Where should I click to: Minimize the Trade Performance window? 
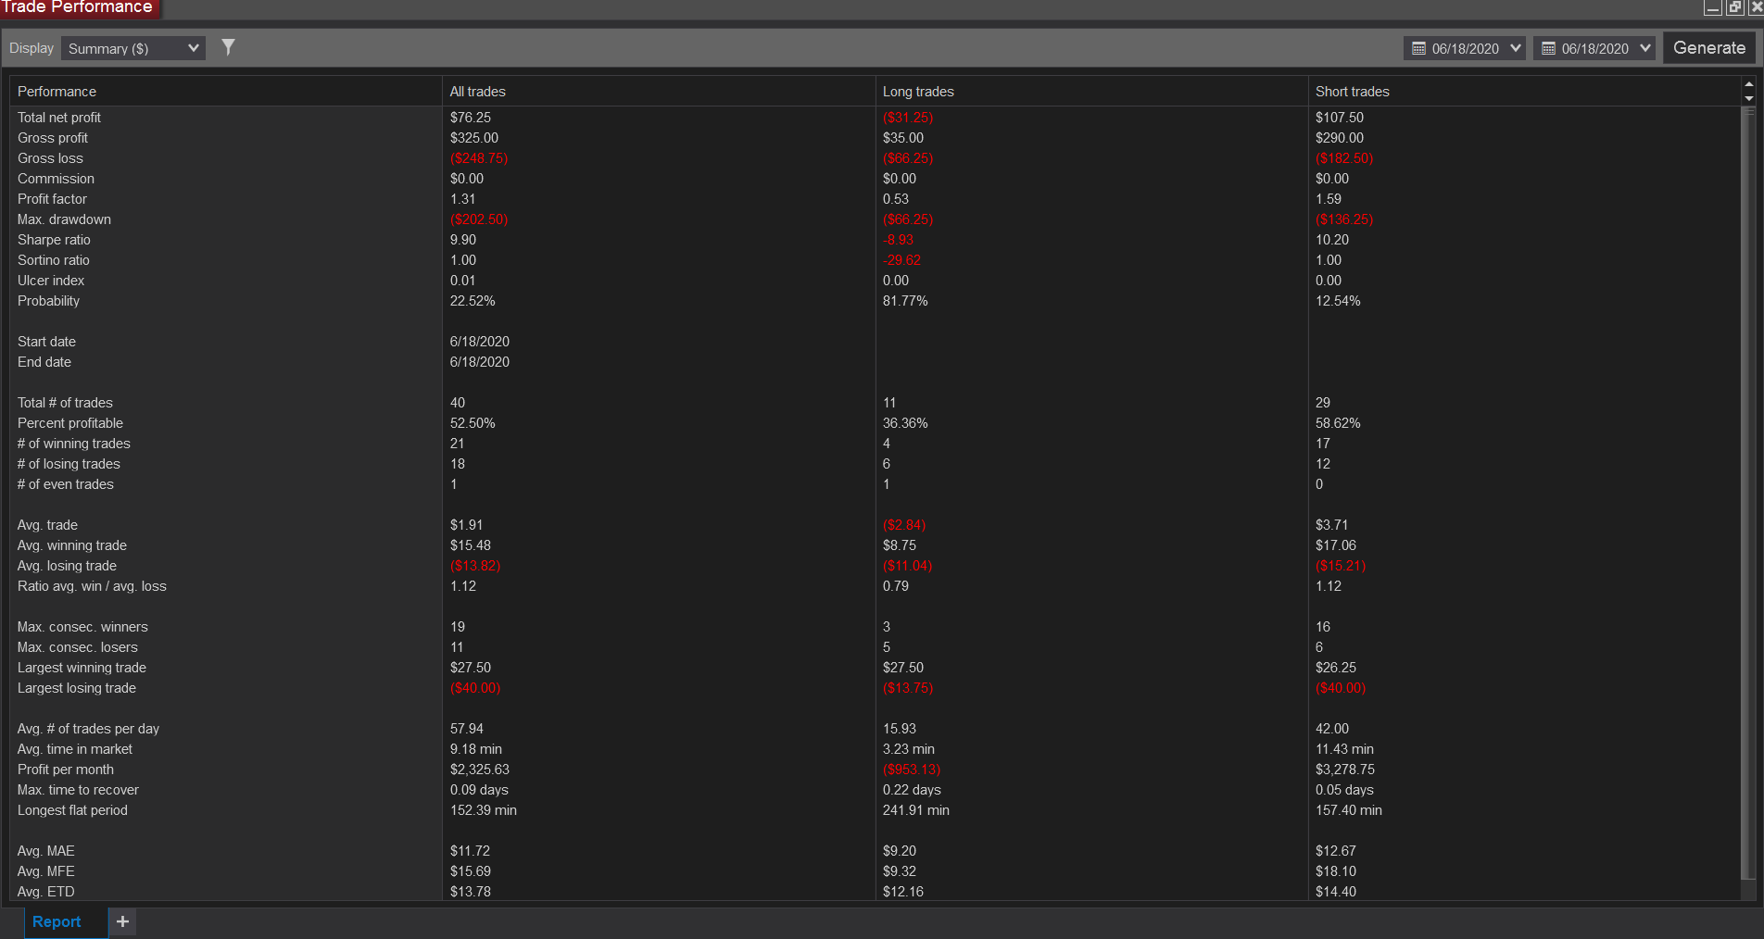[1713, 7]
